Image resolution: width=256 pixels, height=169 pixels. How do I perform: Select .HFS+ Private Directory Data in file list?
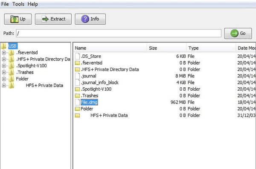110,69
